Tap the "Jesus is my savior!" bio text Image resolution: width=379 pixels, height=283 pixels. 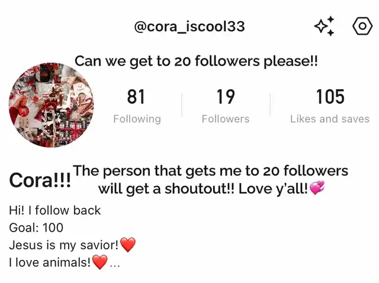click(64, 245)
